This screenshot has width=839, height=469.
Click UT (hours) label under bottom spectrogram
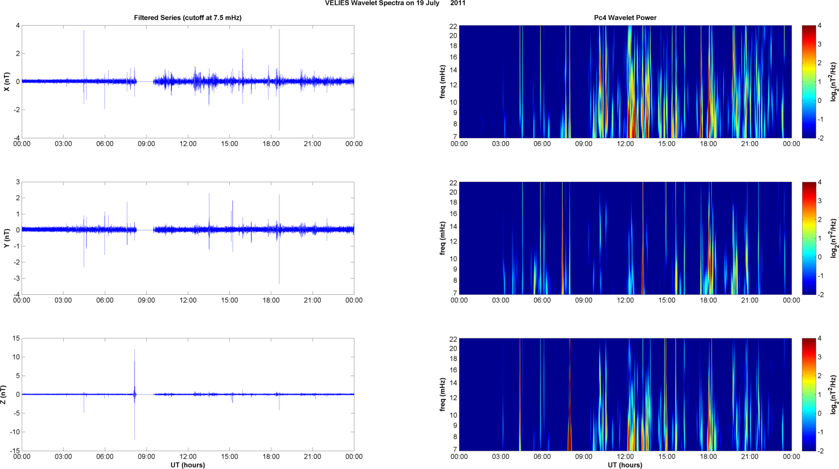click(x=625, y=465)
